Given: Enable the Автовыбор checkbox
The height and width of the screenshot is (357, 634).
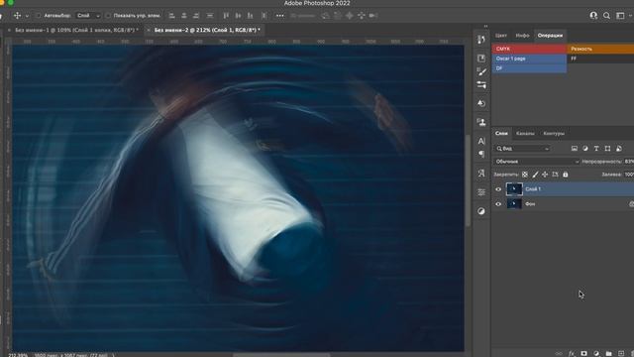Looking at the screenshot, I should tap(39, 16).
